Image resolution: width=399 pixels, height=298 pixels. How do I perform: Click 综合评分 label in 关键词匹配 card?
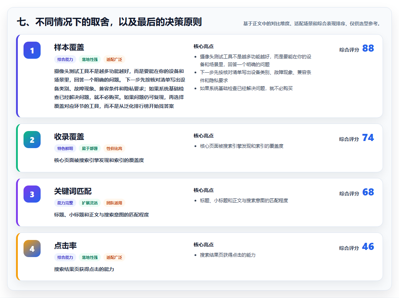[x=349, y=193]
